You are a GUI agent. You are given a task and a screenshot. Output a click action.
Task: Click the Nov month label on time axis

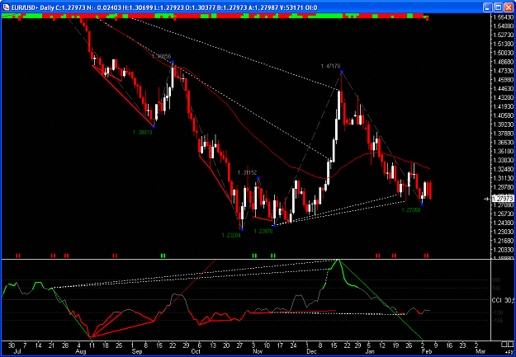[258, 351]
